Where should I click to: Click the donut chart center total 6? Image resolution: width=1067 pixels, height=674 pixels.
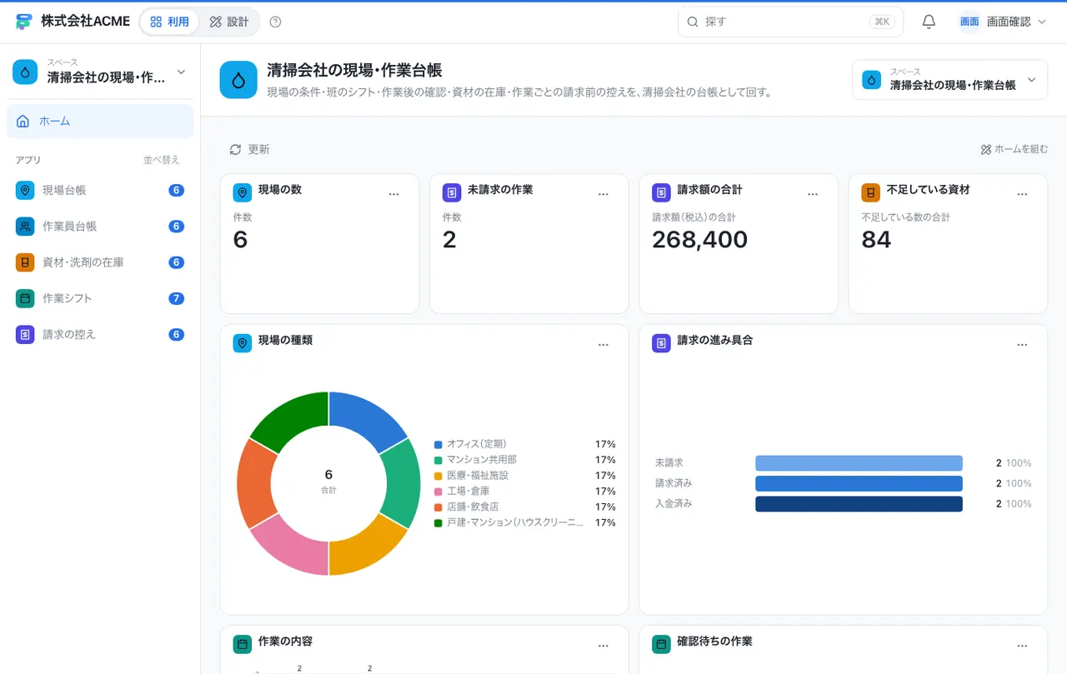(x=328, y=475)
